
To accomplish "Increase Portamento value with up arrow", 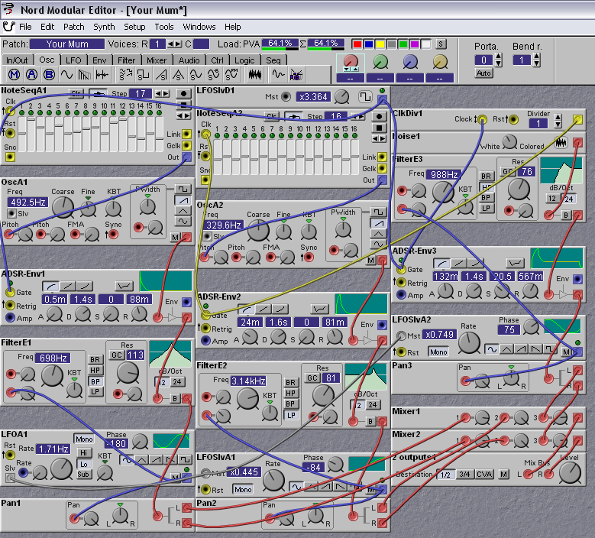I will click(499, 57).
